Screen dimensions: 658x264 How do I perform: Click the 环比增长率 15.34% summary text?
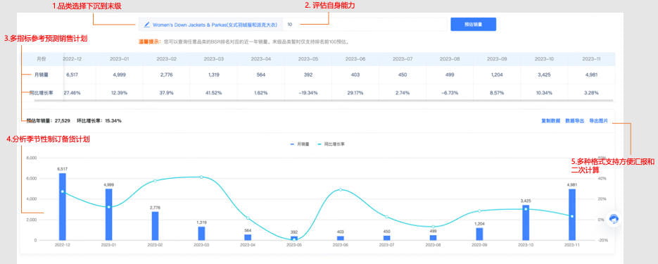pyautogui.click(x=99, y=121)
